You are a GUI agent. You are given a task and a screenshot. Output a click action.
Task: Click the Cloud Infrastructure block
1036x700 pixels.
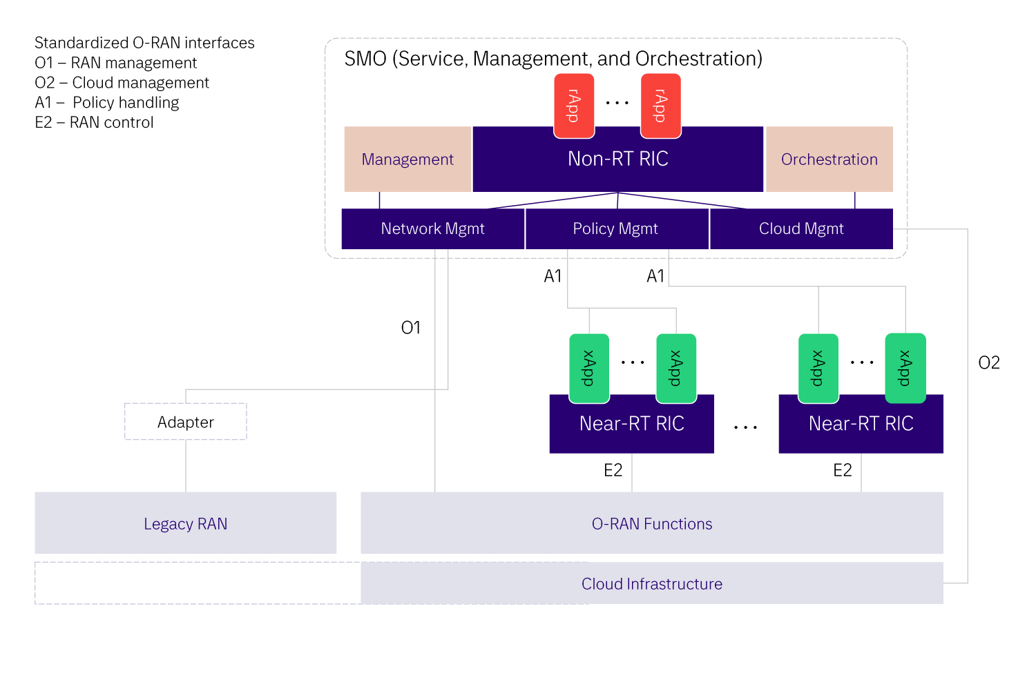[651, 583]
